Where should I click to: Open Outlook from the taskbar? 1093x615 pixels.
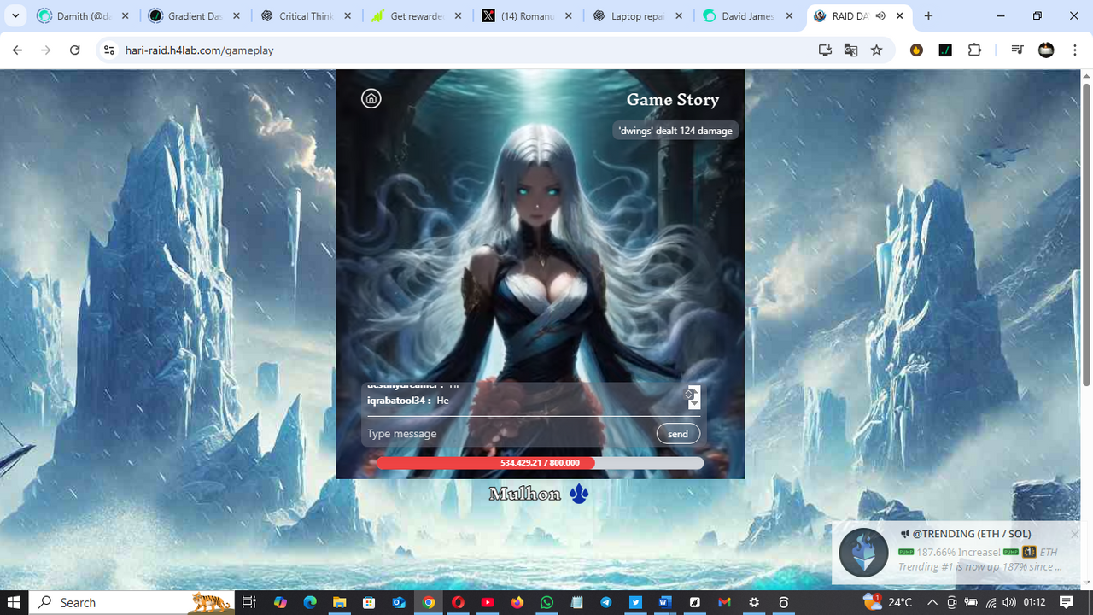tap(399, 602)
